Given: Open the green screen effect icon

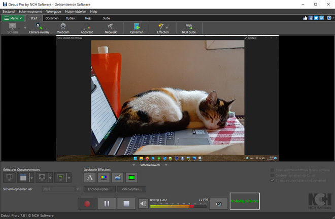Looking at the screenshot, I should click(x=131, y=177).
